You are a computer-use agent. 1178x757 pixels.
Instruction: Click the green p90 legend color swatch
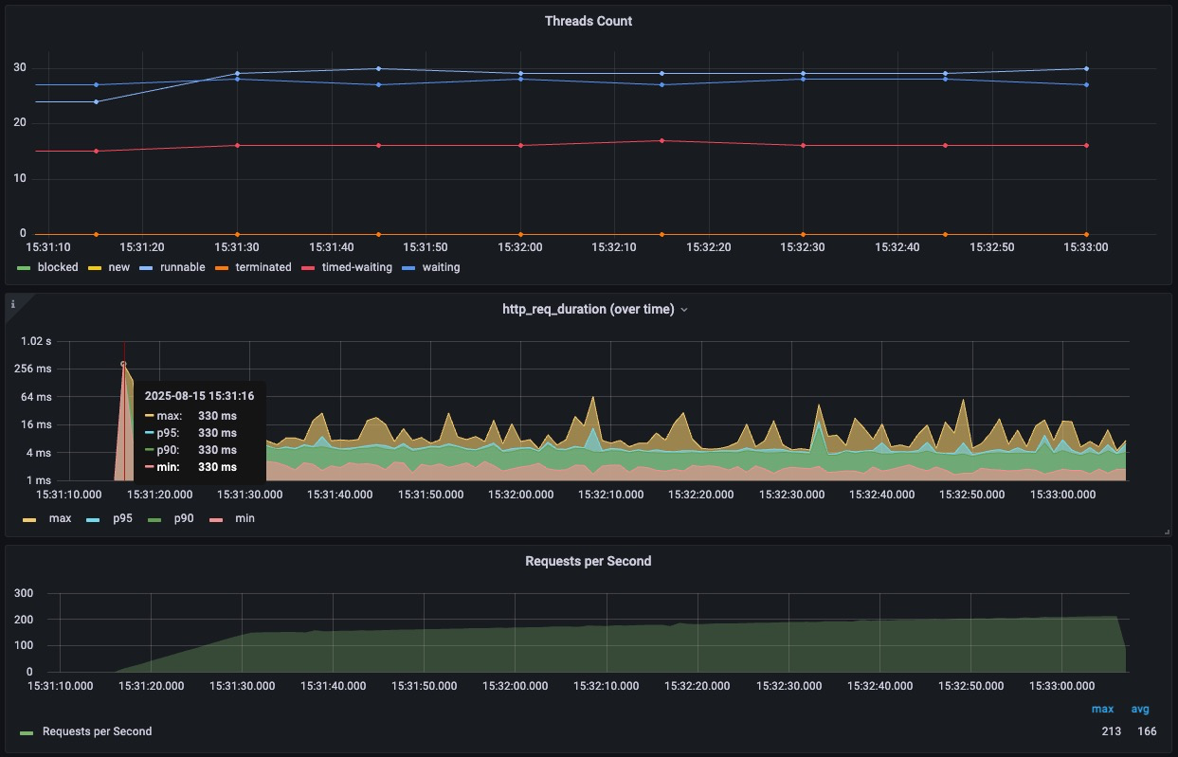[153, 519]
